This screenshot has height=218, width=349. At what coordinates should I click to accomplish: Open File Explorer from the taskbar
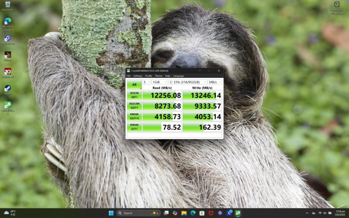(x=184, y=213)
